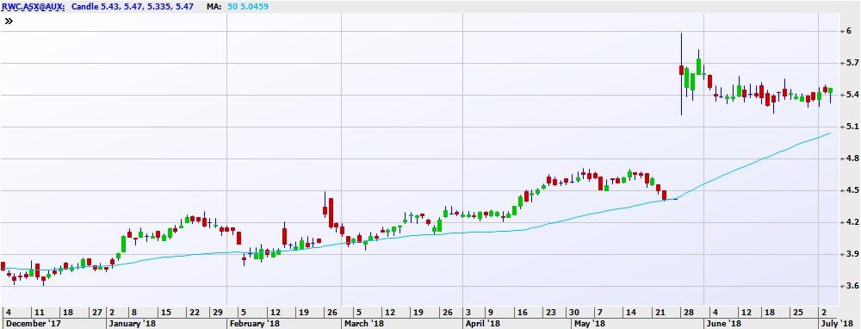
Task: Click the 3.9 price axis label
Action: [852, 254]
